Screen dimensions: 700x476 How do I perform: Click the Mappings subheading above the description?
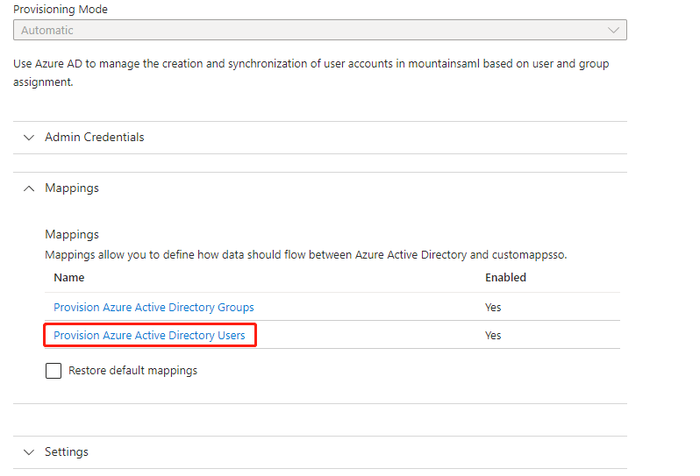tap(72, 235)
